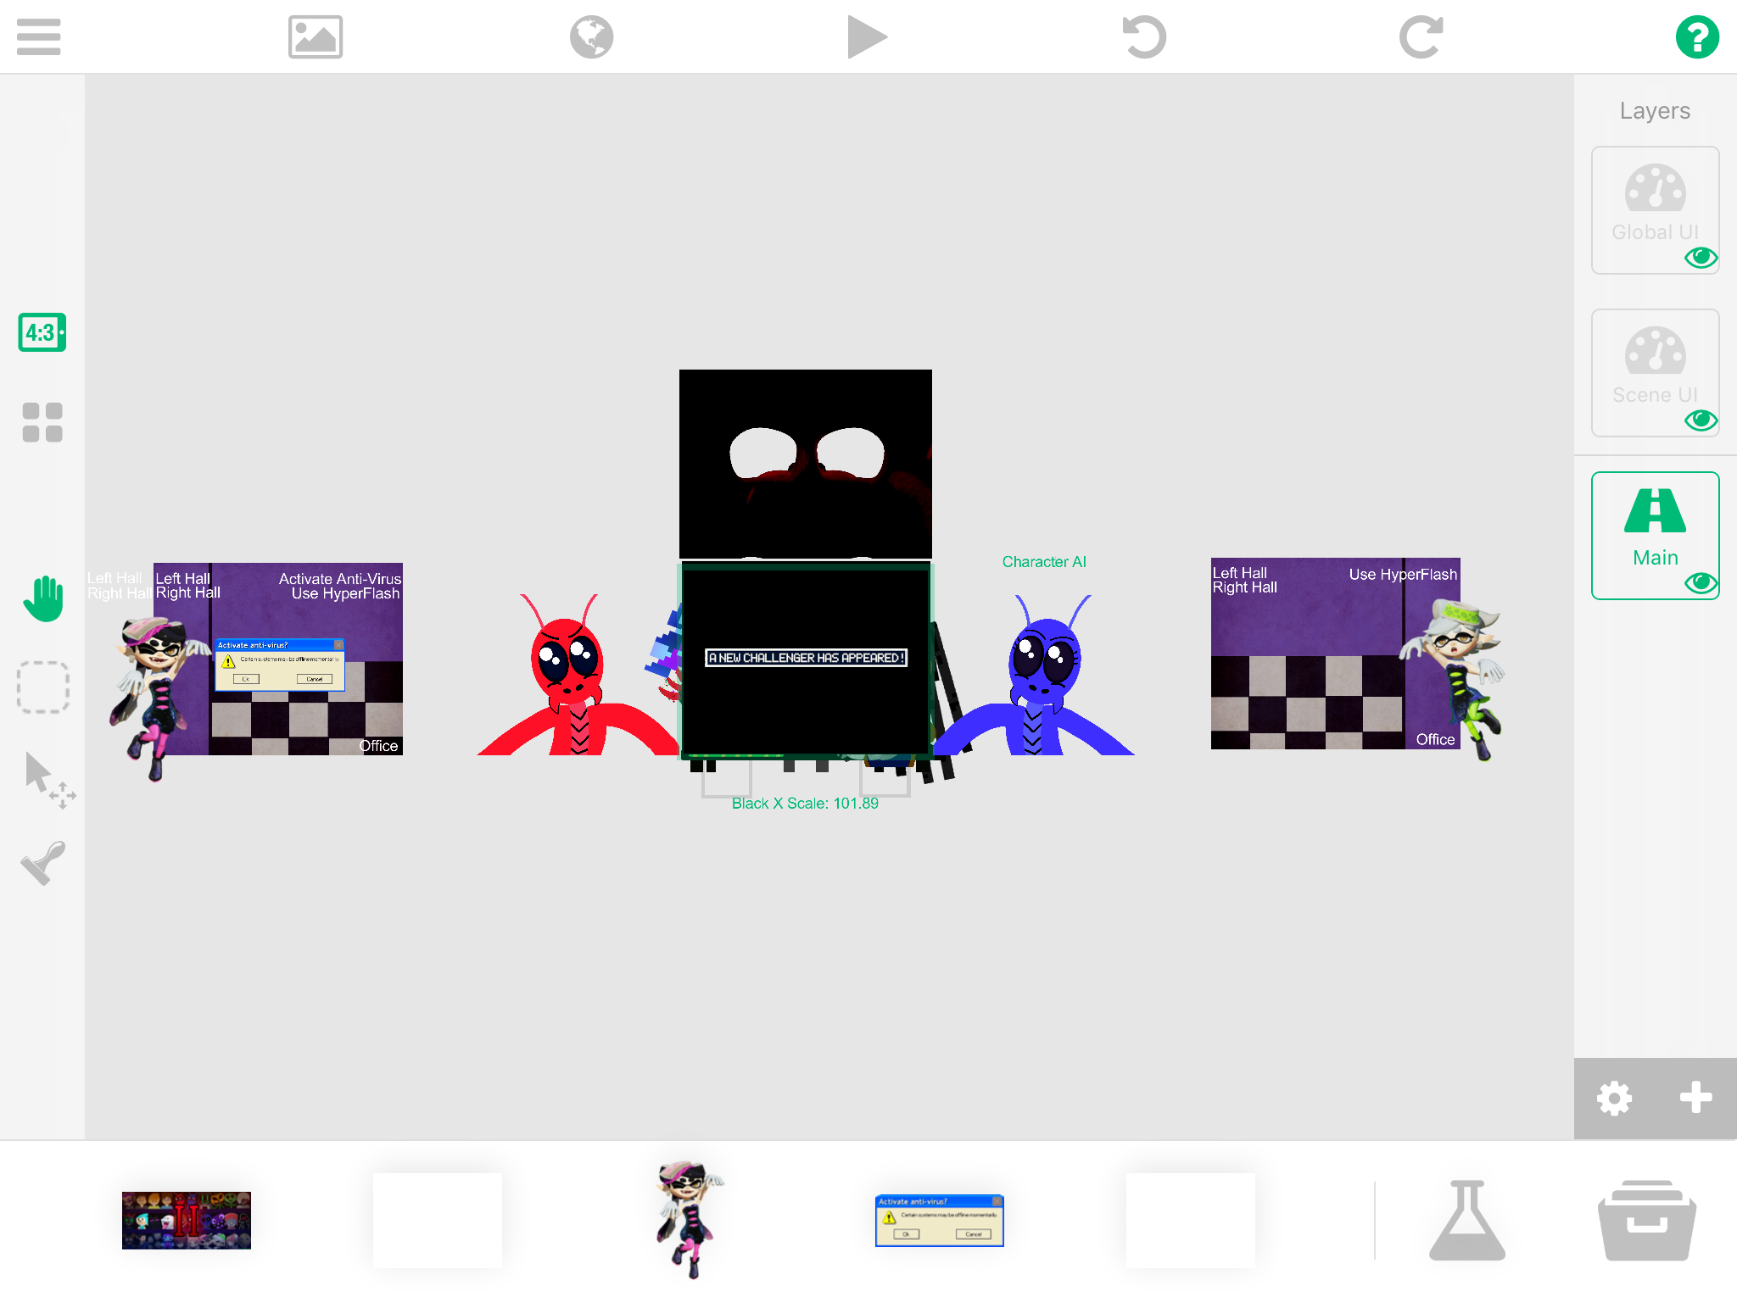Select the arrow move tool
The image size is (1737, 1302).
coord(47,778)
